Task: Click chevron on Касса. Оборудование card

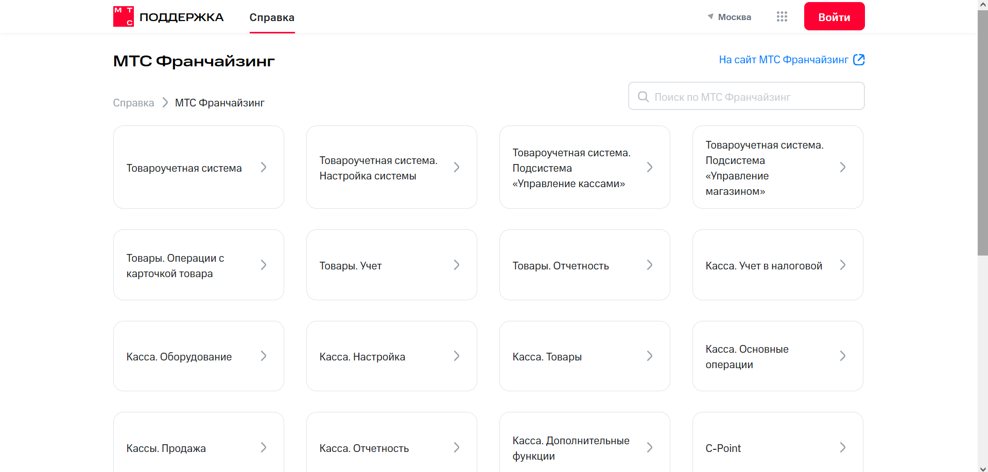Action: pos(264,356)
